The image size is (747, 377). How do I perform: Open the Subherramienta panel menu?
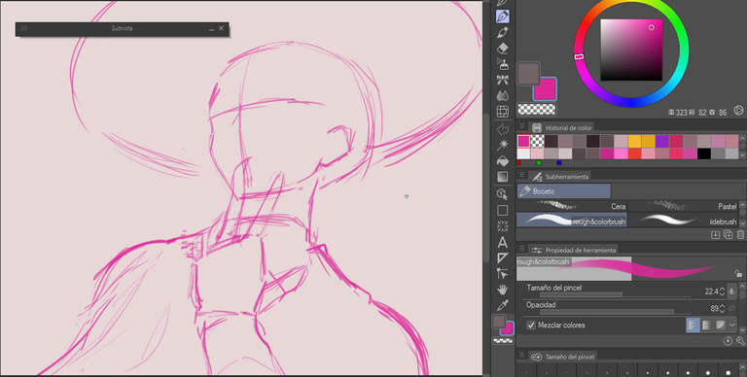click(521, 176)
